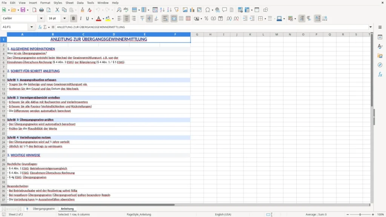The height and width of the screenshot is (217, 386).
Task: Toggle Wrap Text
Action: tap(165, 18)
